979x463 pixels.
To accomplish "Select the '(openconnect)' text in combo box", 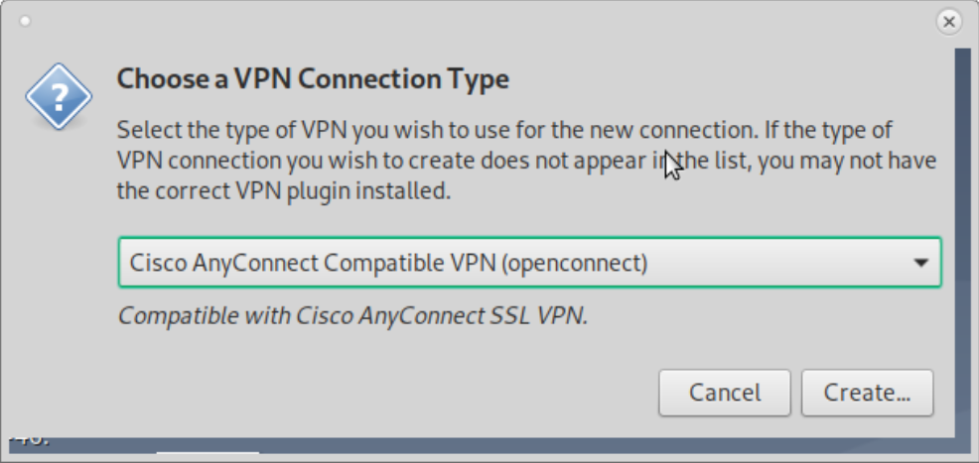I will click(575, 263).
